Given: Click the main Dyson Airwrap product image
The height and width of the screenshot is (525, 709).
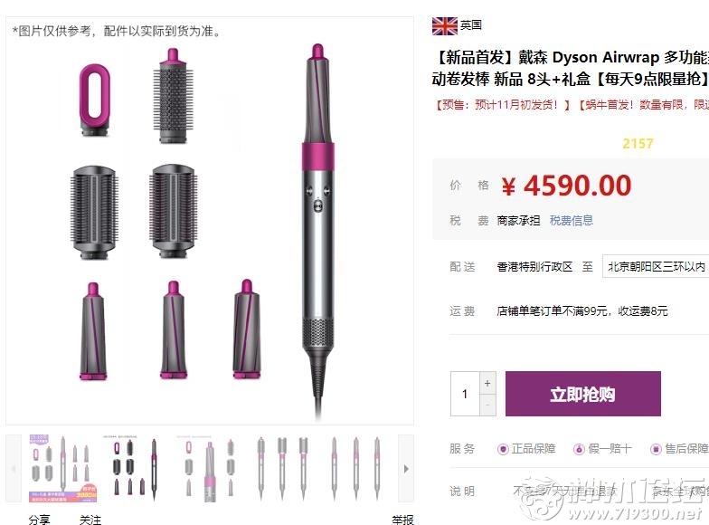Looking at the screenshot, I should (x=210, y=221).
